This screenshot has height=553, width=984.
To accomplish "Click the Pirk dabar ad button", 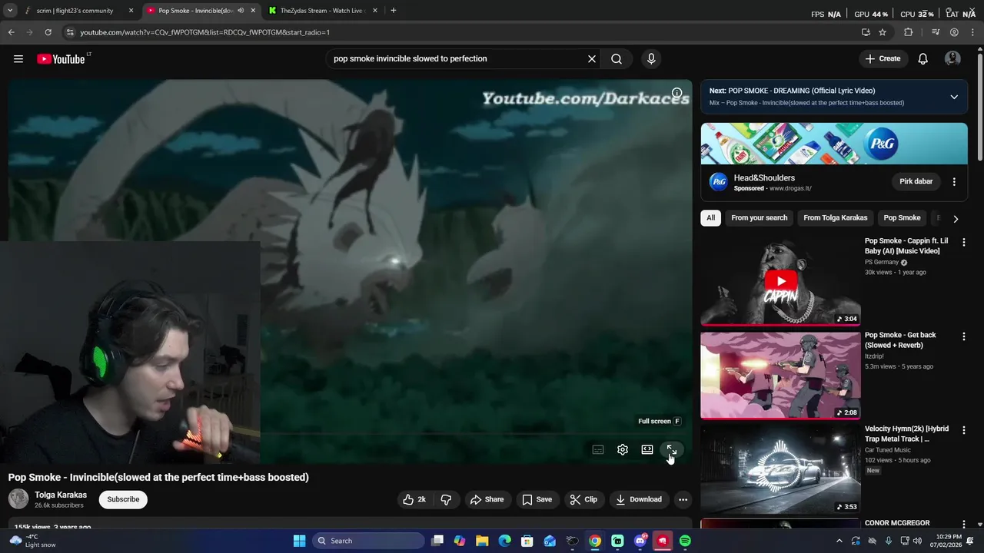I will tap(916, 181).
